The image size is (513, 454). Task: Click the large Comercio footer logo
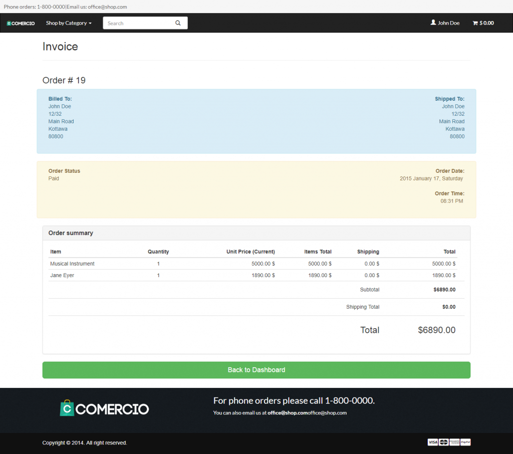pyautogui.click(x=104, y=408)
